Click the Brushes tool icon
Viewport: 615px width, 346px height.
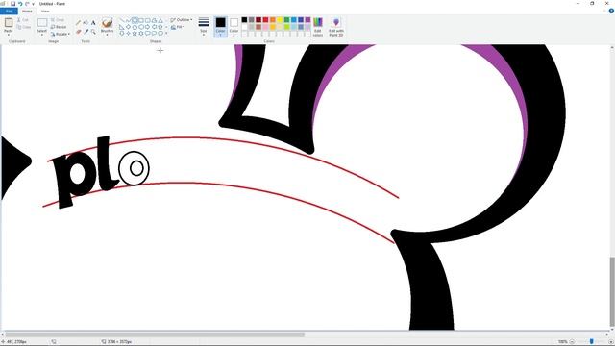pos(107,23)
